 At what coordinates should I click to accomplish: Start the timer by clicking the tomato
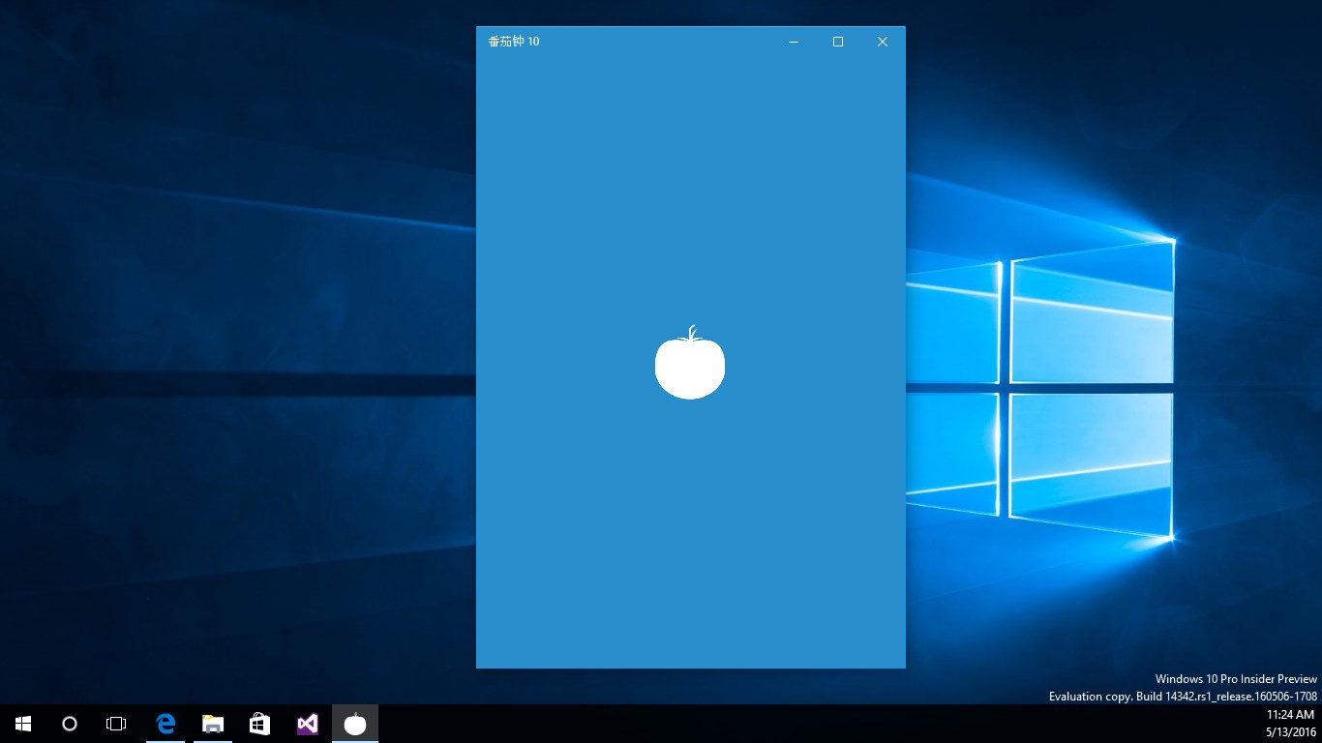689,368
